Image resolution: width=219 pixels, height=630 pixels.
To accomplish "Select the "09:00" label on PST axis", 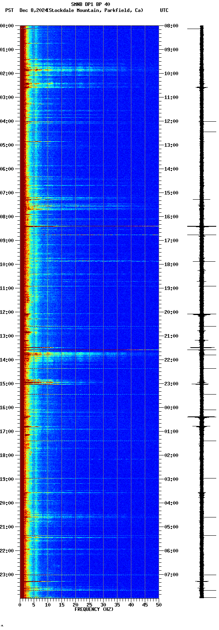I will click(7, 241).
